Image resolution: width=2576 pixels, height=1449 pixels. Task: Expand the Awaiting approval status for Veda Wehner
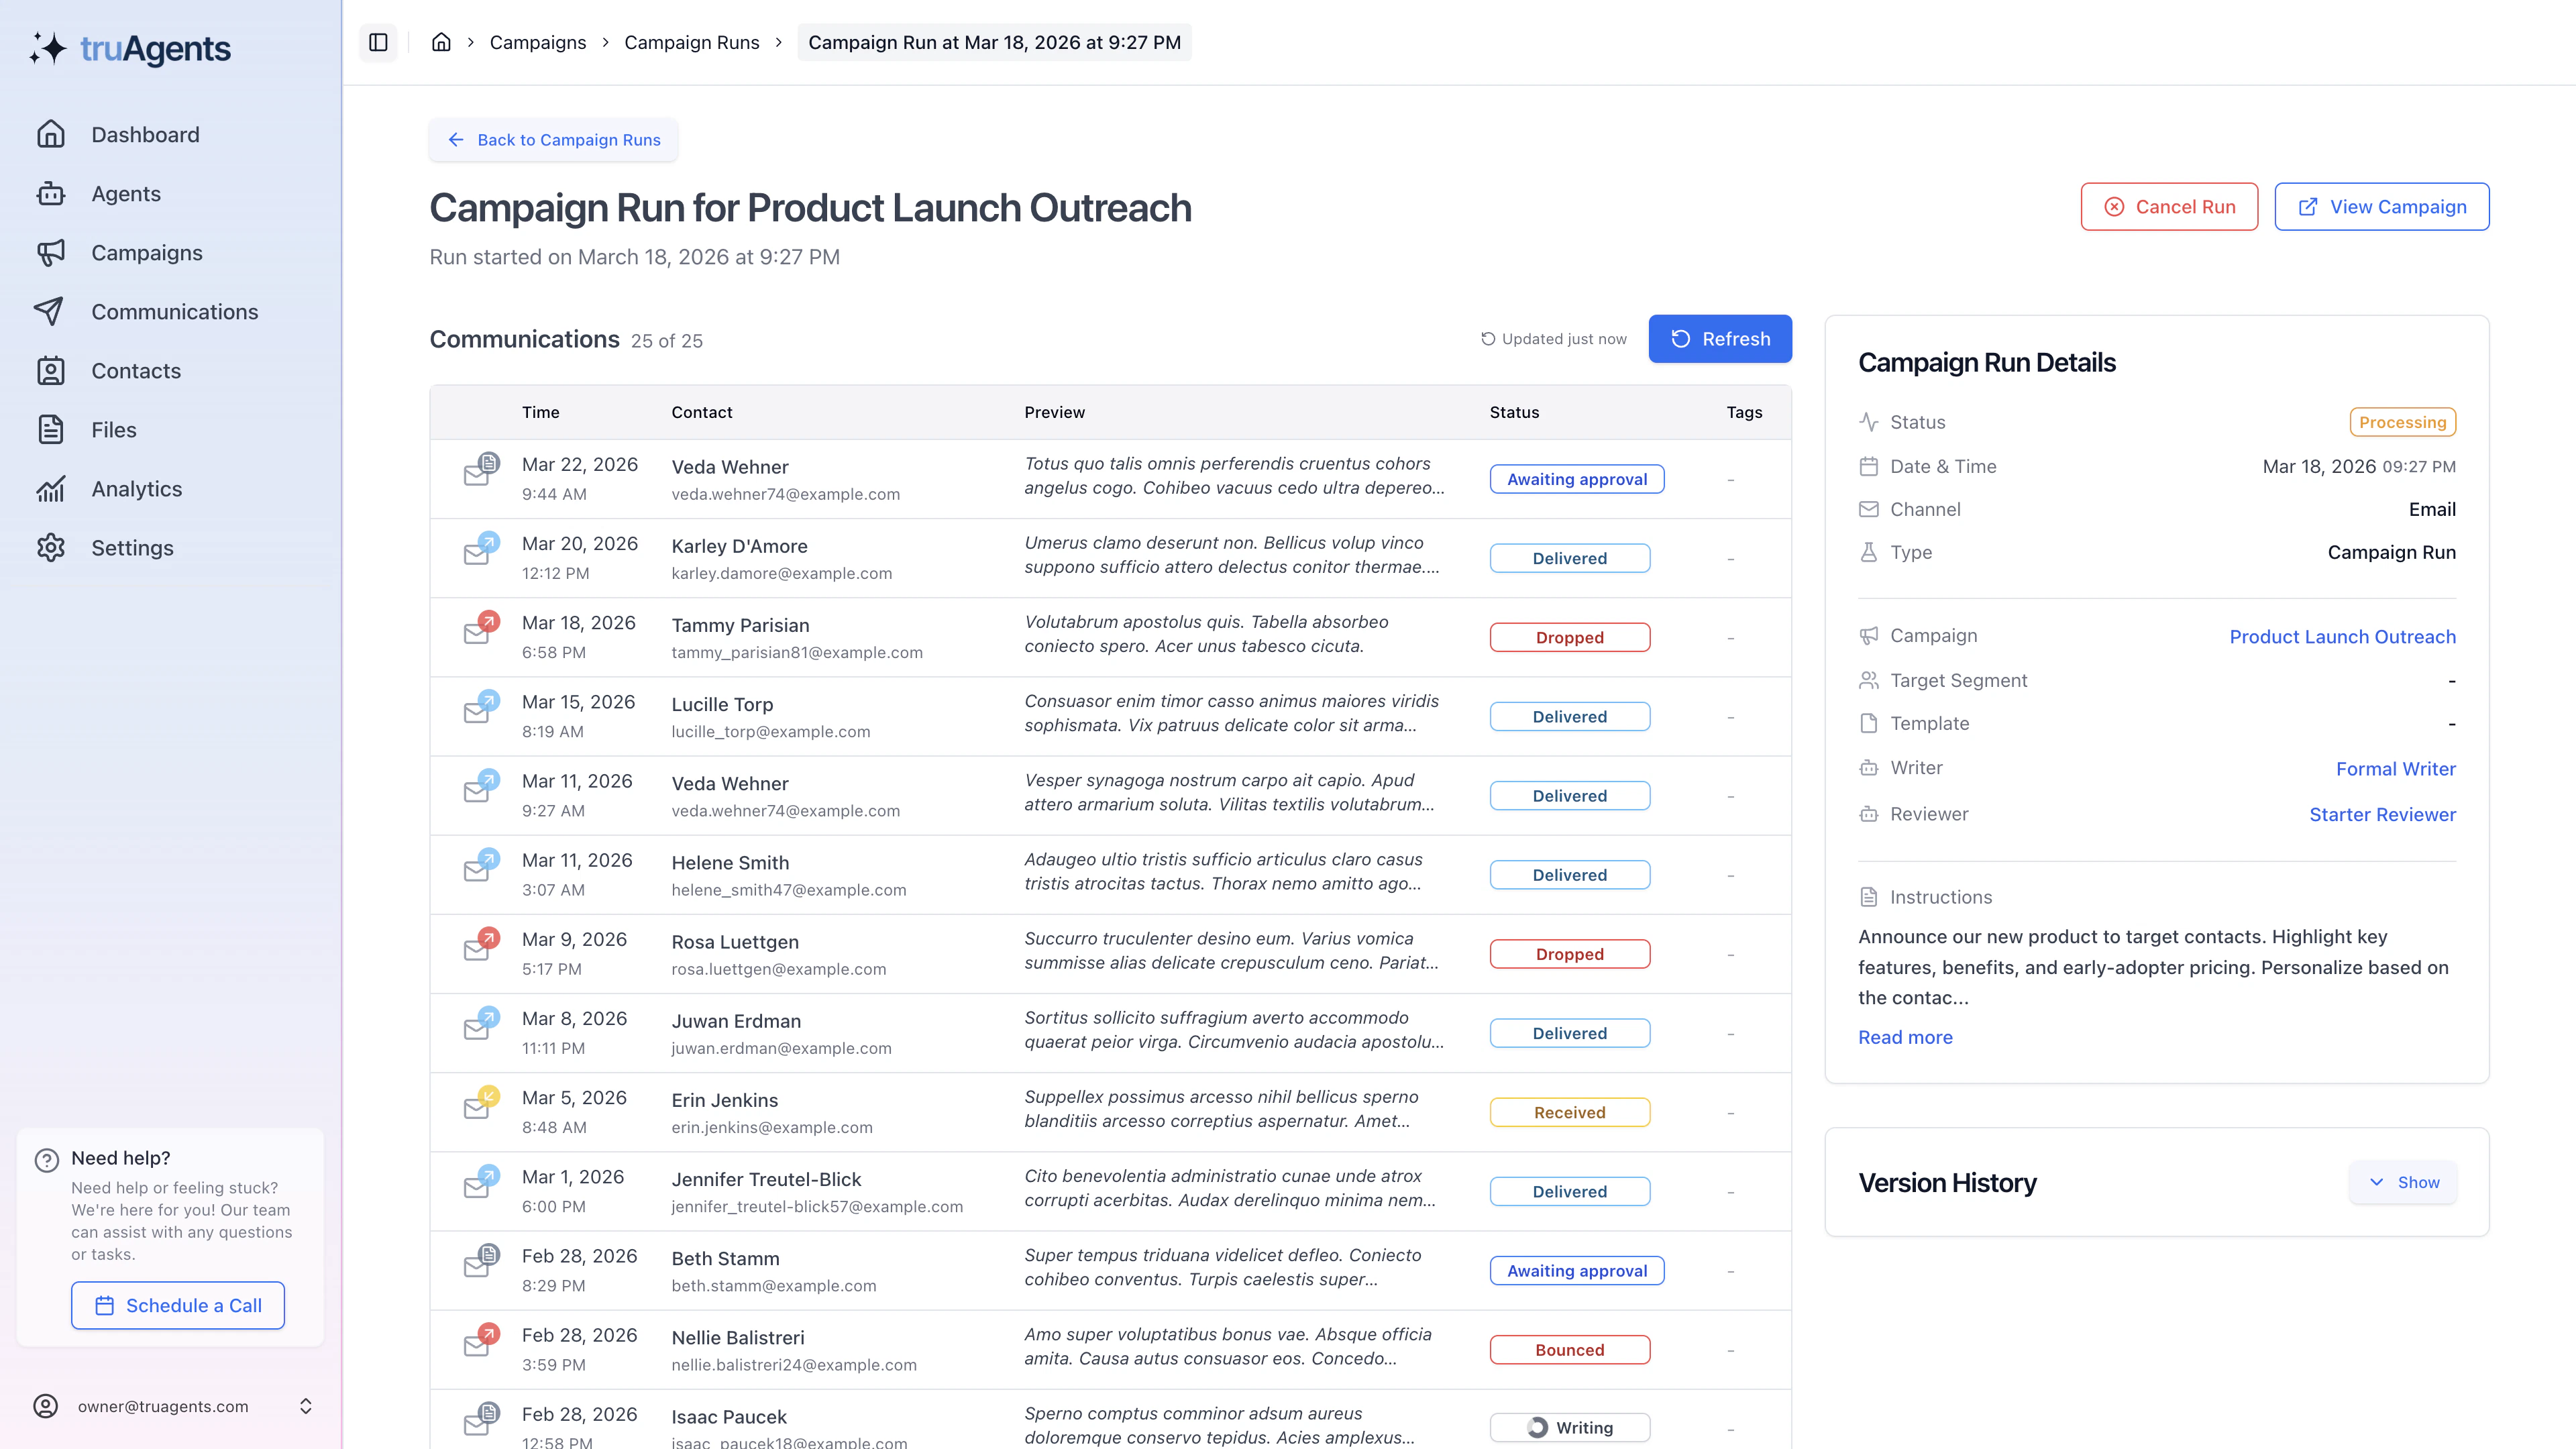(x=1577, y=479)
